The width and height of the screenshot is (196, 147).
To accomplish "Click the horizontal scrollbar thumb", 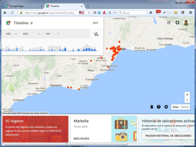I will click(66, 144).
